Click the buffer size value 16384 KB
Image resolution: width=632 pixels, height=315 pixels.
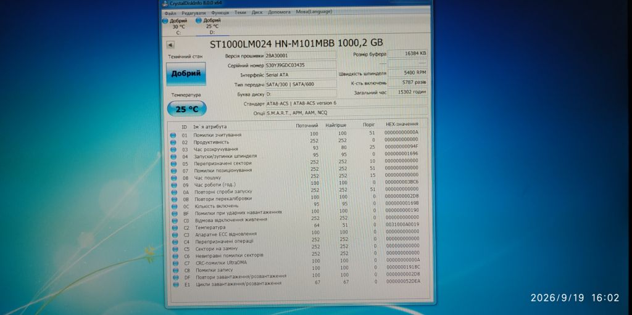click(408, 54)
